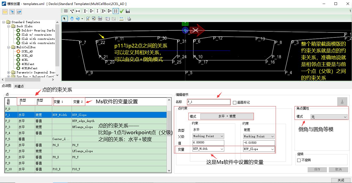Click the green ring icon of 3CEL_AD
This screenshot has height=183, width=352.
(18, 56)
